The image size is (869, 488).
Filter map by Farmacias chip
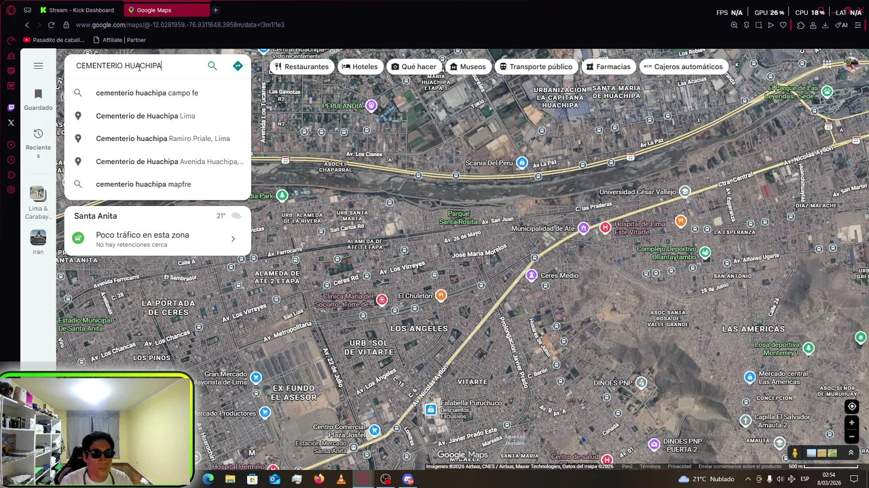pos(609,66)
